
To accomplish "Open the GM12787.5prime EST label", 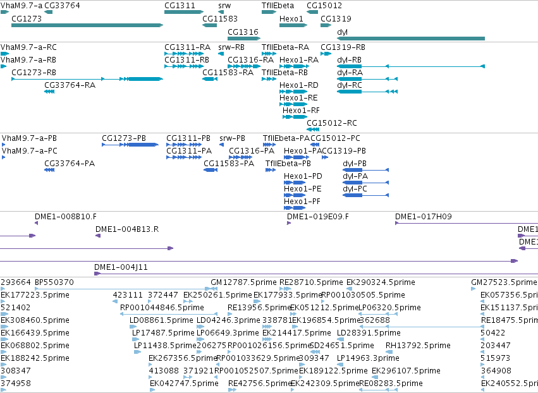I will [x=243, y=282].
